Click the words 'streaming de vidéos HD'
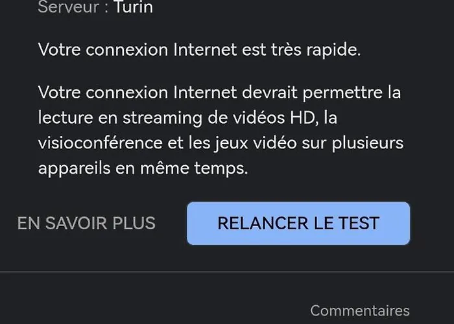454x324 pixels. [219, 118]
